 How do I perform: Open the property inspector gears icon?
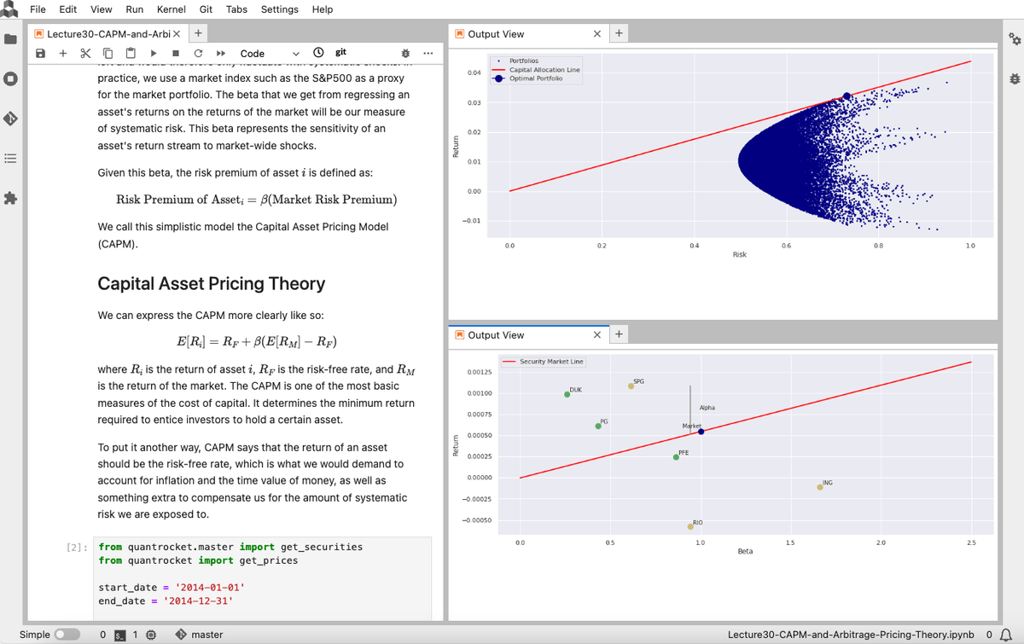point(1014,39)
